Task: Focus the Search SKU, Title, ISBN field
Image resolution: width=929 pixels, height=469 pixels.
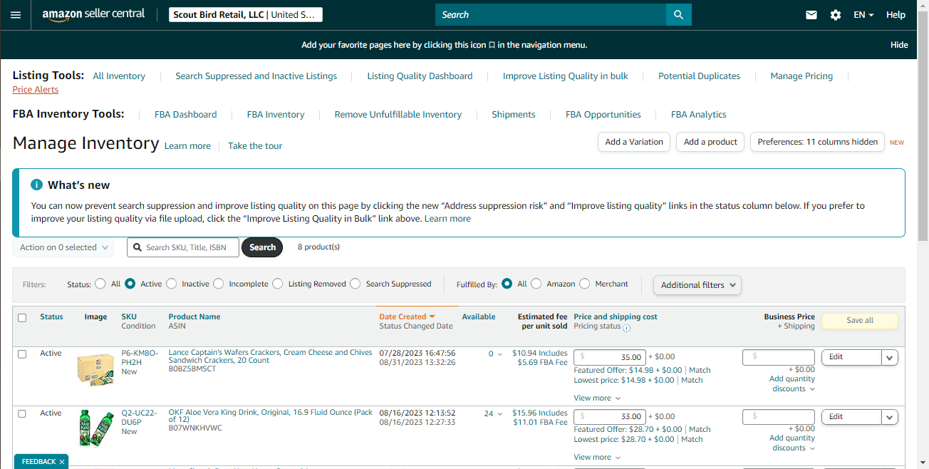Action: (x=183, y=247)
